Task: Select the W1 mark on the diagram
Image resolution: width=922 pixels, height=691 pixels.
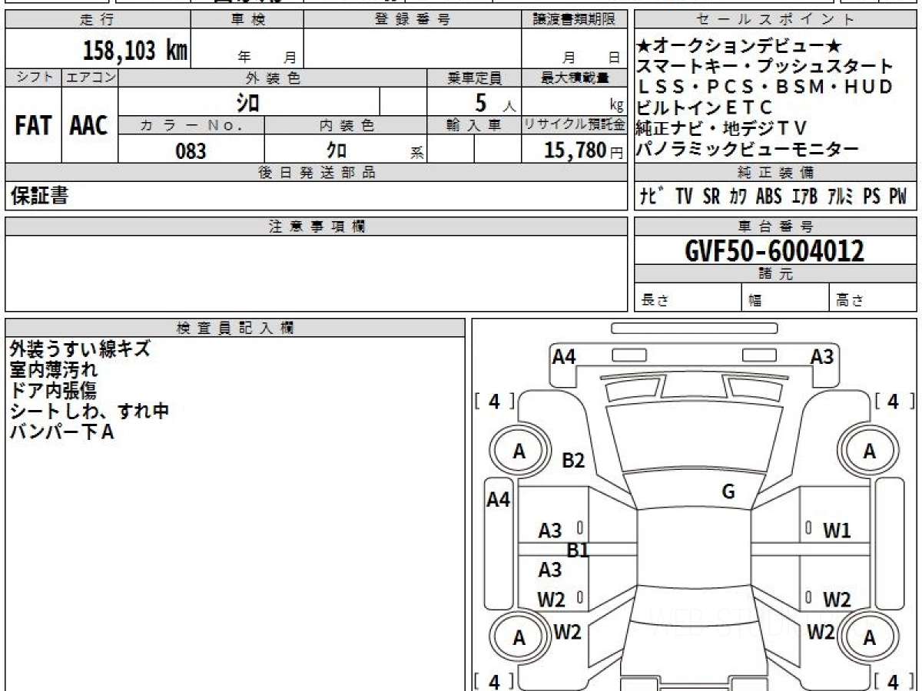Action: point(837,530)
